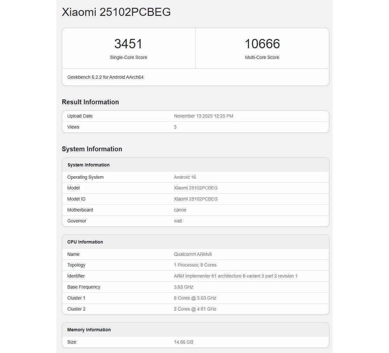Select the Operating System Android 16 row
Image resolution: width=389 pixels, height=353 pixels.
194,177
